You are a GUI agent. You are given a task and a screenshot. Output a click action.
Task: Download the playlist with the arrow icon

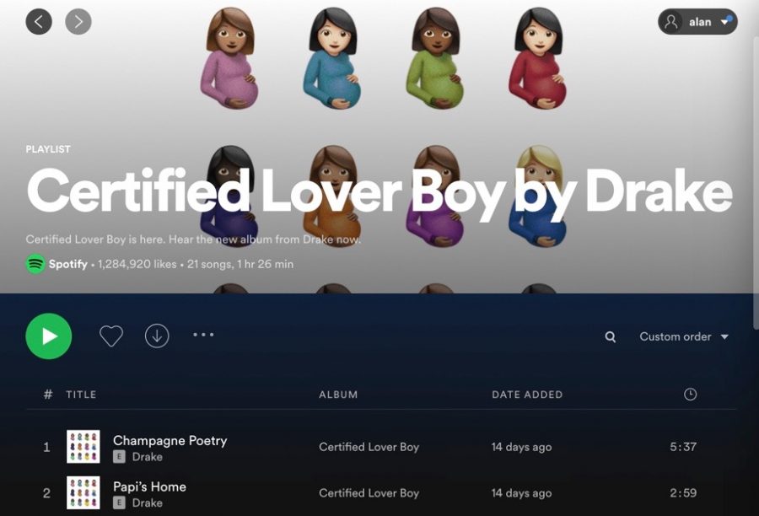(x=157, y=336)
